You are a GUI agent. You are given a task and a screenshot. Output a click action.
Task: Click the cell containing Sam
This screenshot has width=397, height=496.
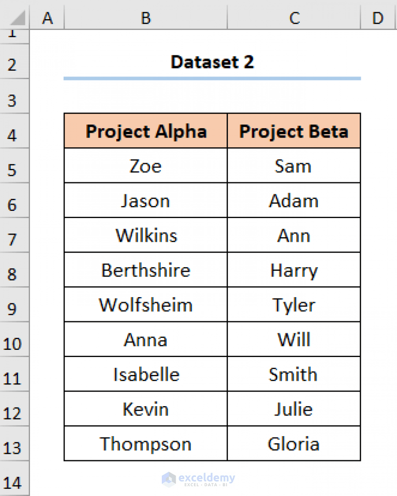(294, 166)
